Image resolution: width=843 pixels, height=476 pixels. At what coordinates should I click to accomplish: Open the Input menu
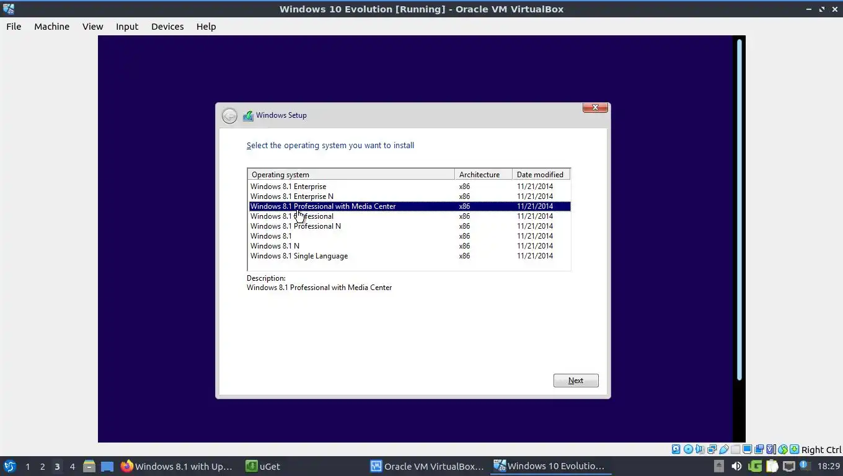(x=127, y=26)
